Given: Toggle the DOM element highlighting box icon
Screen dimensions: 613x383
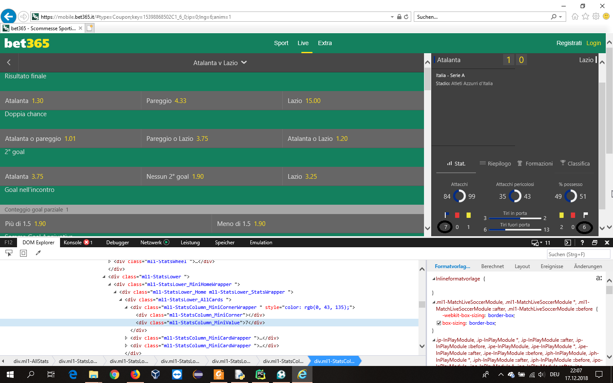Looking at the screenshot, I should [x=23, y=253].
